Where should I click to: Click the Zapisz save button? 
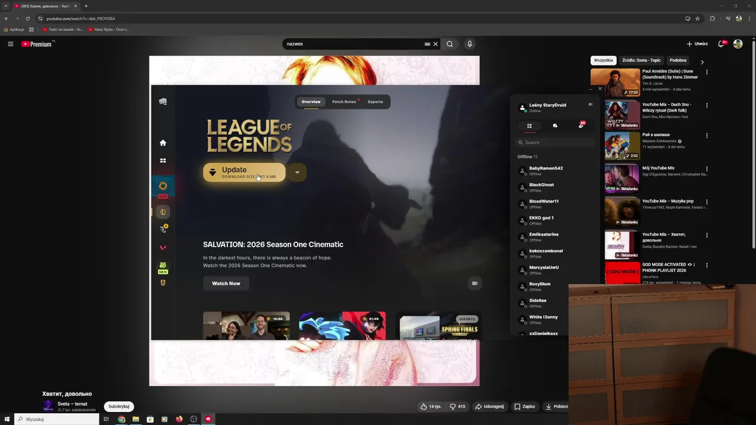point(524,406)
